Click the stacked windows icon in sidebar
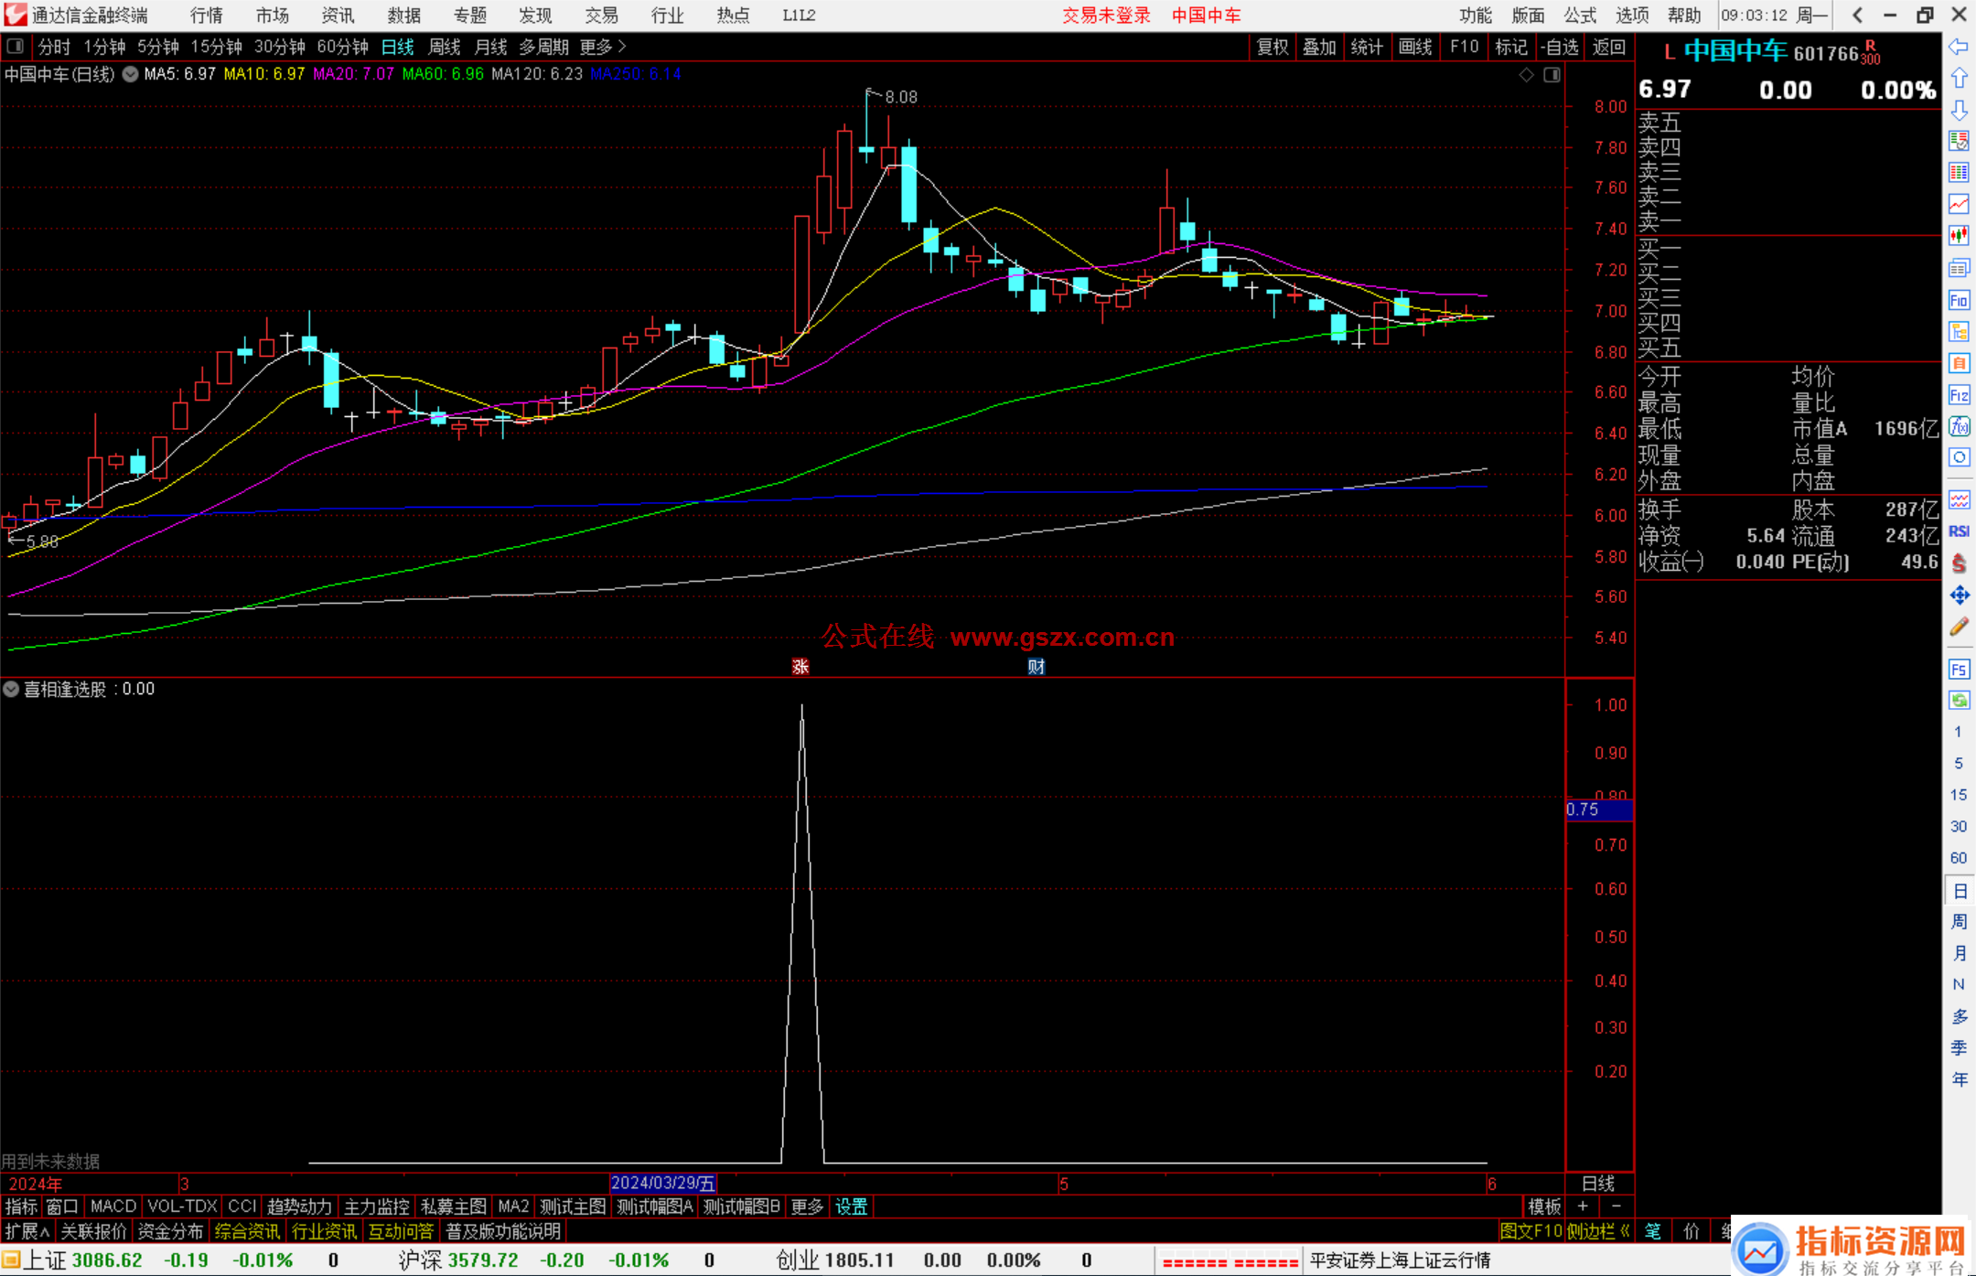 tap(1959, 268)
